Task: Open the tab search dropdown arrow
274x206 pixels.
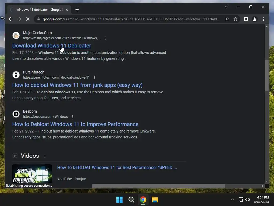Action: pos(226,7)
